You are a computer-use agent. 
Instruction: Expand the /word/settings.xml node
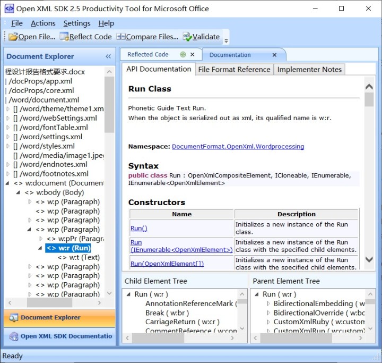[8, 137]
